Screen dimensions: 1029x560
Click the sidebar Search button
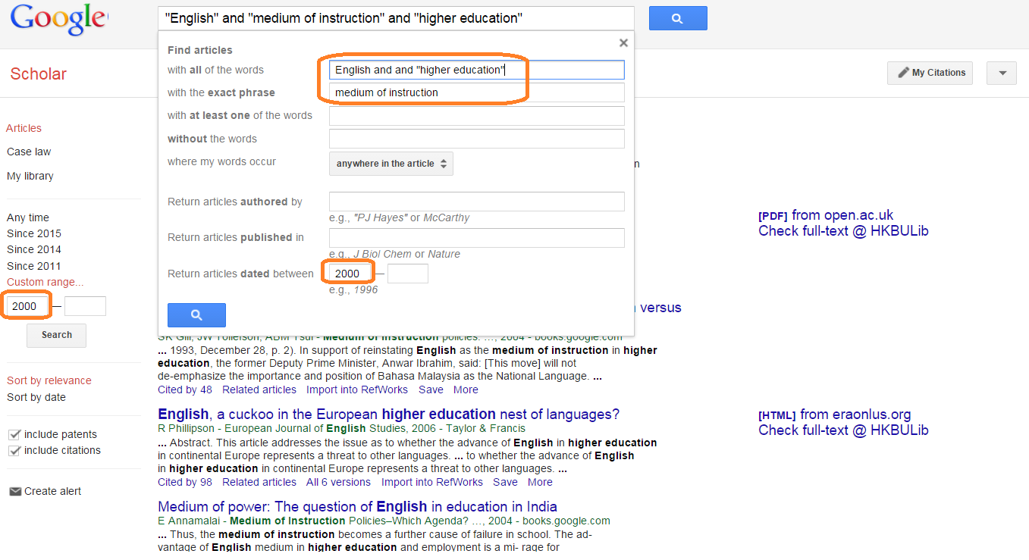(56, 335)
